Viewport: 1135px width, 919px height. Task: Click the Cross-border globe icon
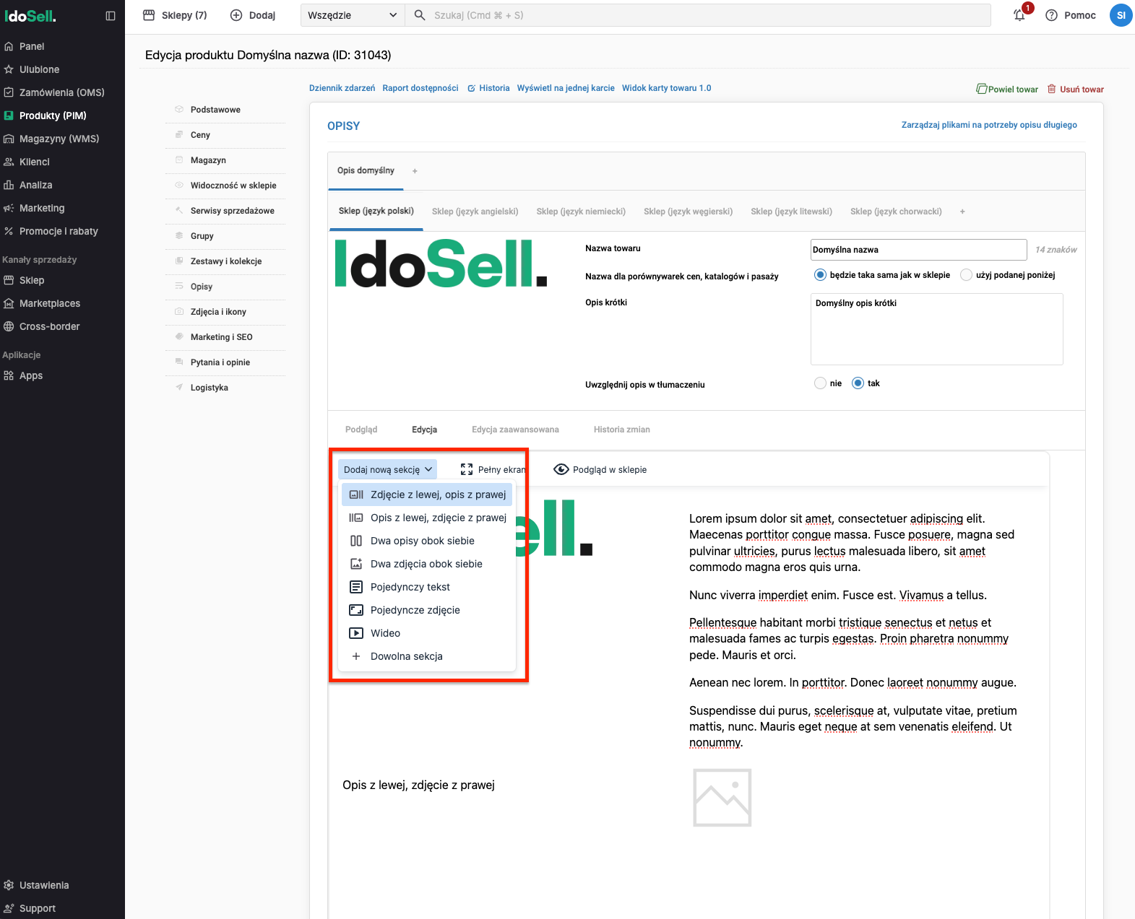[x=9, y=326]
